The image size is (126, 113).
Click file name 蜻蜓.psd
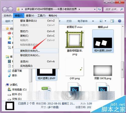click(x=103, y=27)
